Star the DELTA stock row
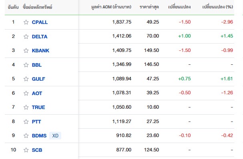Viewport: 243px width, 159px height. click(x=26, y=37)
